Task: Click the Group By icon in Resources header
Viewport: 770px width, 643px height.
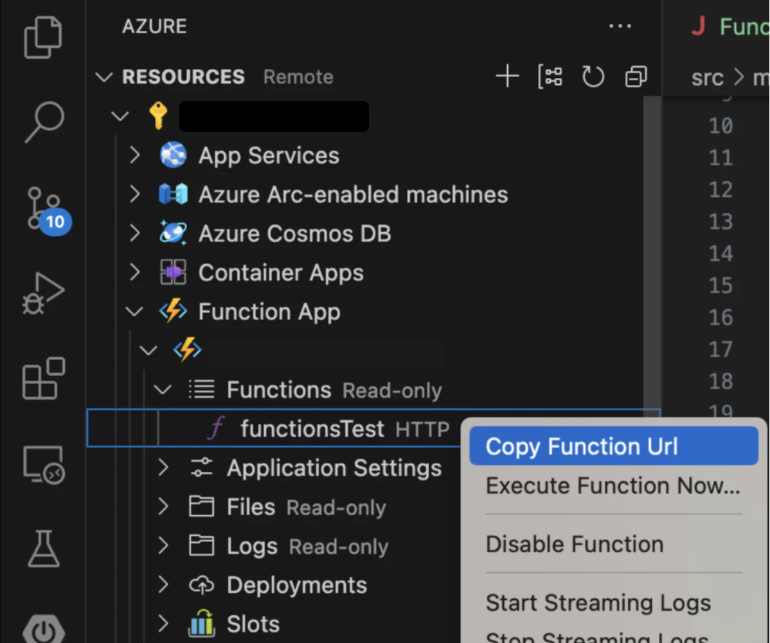Action: click(x=550, y=77)
